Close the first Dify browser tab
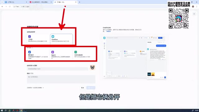 (x=26, y=2)
